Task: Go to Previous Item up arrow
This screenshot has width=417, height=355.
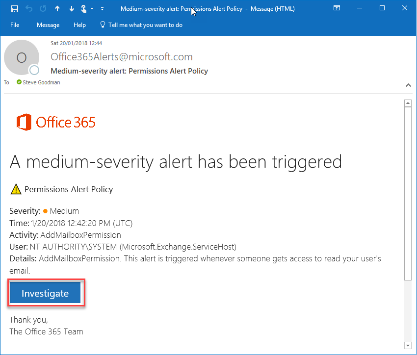Action: point(57,8)
